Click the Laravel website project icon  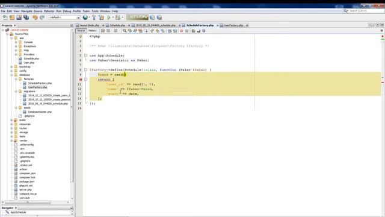(x=7, y=30)
